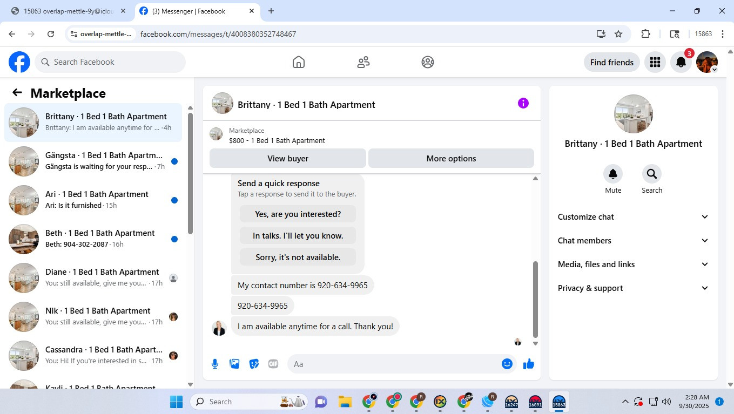Click Brittany's apartment thumbnail in details panel

634,114
